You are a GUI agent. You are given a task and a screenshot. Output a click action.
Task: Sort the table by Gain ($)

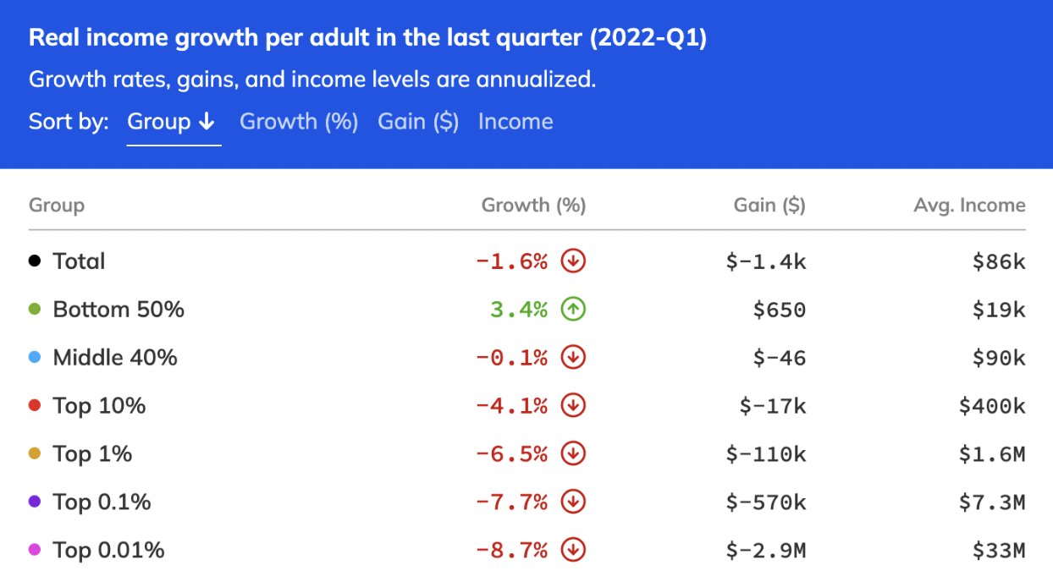[418, 122]
